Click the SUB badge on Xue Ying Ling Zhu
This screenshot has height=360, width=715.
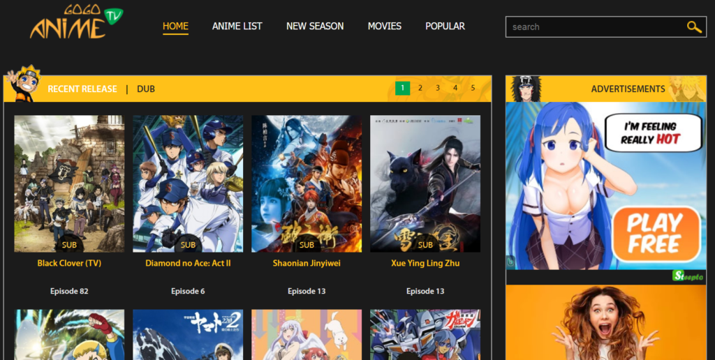425,245
